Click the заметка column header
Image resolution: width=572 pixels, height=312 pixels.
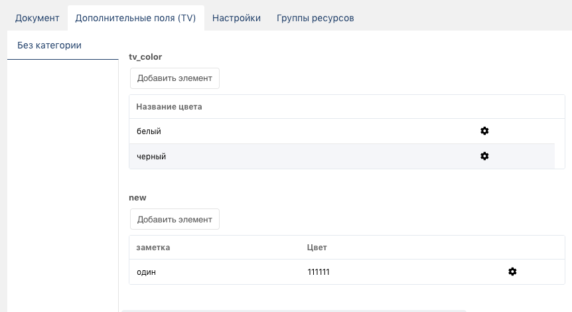tap(153, 247)
